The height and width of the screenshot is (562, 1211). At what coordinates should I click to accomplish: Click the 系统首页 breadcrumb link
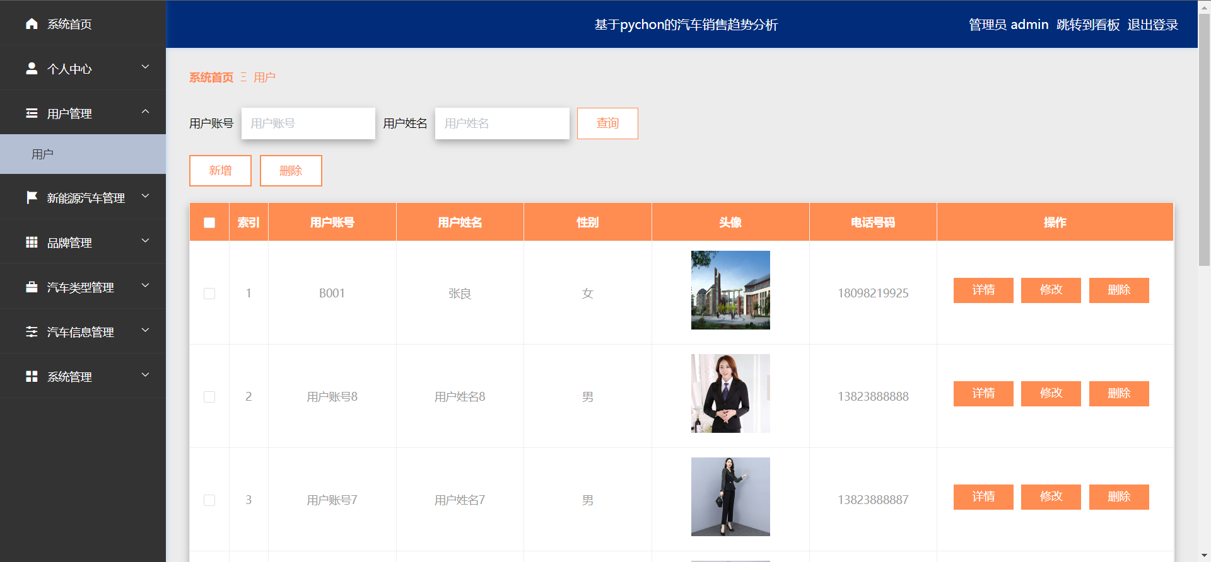click(x=211, y=77)
